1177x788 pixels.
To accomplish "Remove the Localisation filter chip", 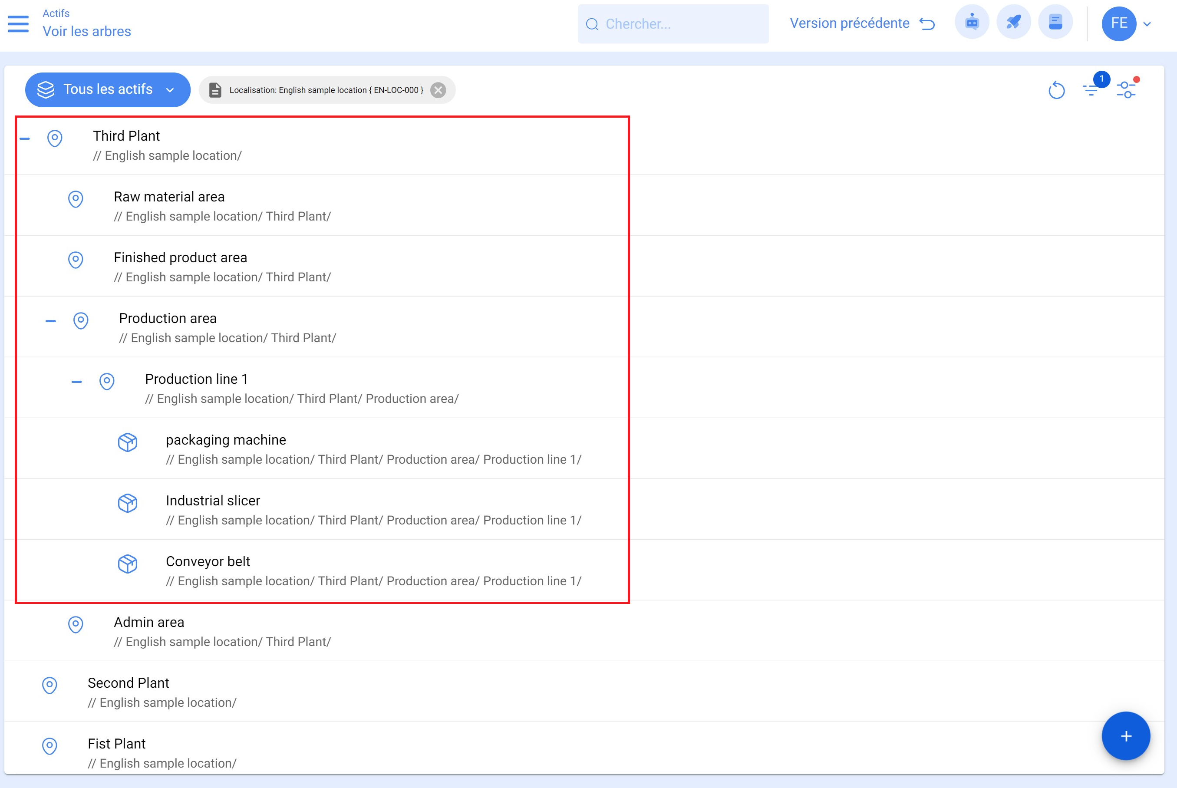I will tap(438, 90).
